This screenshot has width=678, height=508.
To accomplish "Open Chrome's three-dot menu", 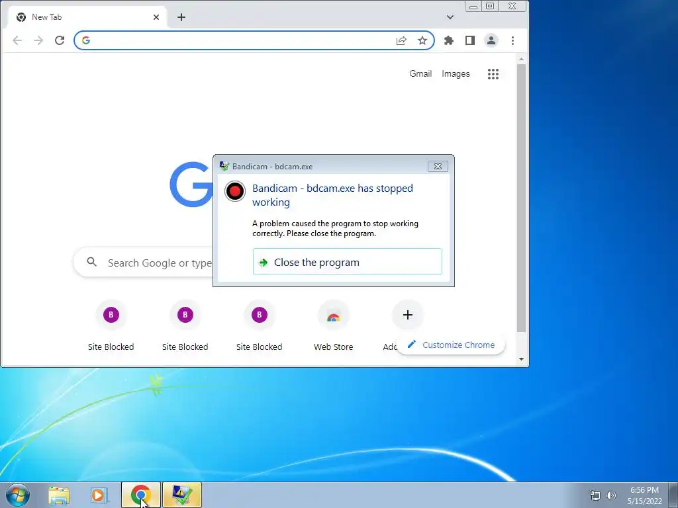I will (513, 40).
